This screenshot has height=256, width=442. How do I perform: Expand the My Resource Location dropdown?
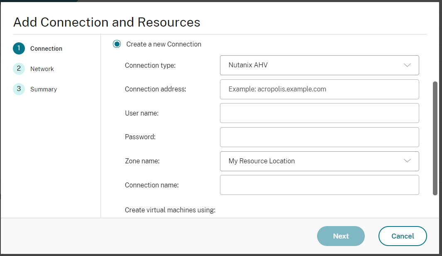319,161
